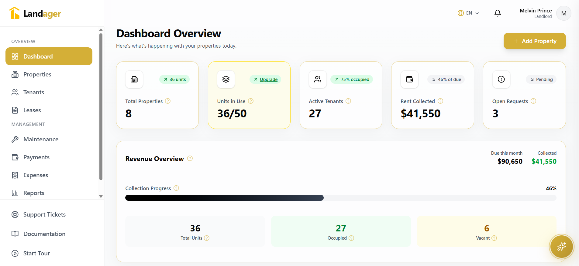Click the Landager logo in the sidebar
This screenshot has width=579, height=266.
pyautogui.click(x=35, y=13)
